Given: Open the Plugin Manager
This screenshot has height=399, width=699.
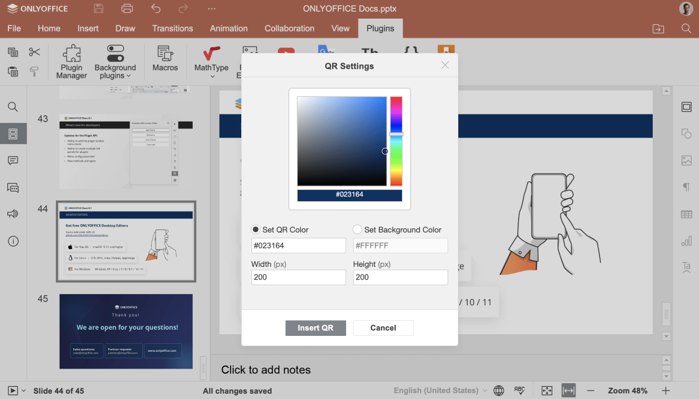Looking at the screenshot, I should 72,61.
